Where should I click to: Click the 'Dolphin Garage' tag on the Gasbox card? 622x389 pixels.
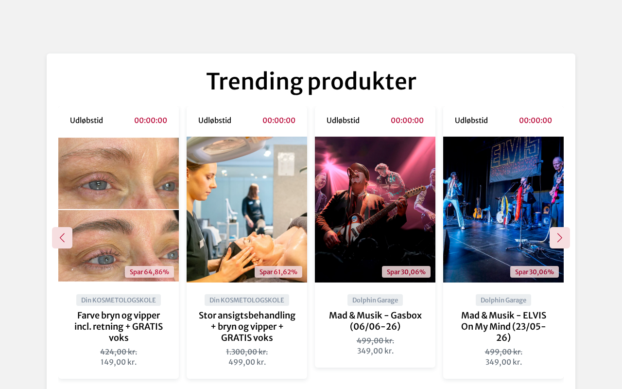coord(375,300)
